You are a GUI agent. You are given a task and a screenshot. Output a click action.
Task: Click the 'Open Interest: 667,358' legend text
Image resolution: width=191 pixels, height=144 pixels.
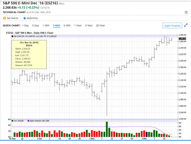(x=40, y=121)
